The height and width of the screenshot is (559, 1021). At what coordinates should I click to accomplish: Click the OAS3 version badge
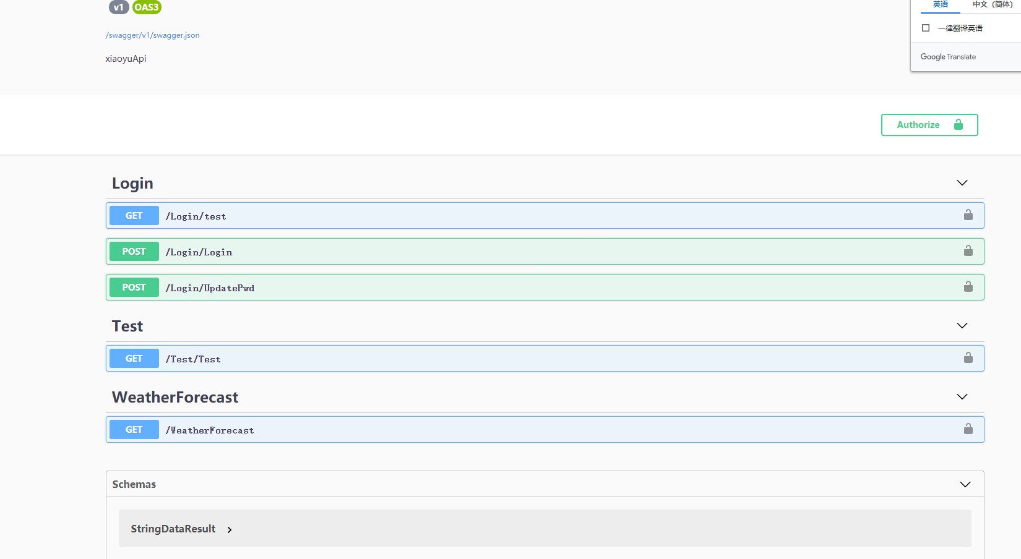coord(147,7)
